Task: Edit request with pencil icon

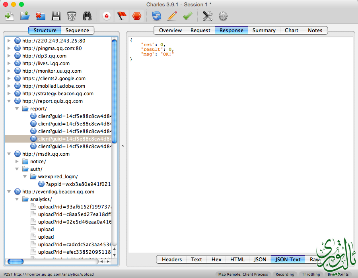Action: pos(172,16)
